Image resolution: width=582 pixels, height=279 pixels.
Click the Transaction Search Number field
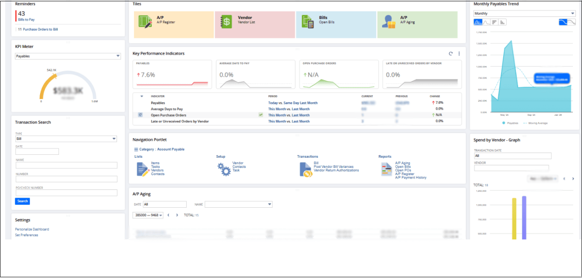pyautogui.click(x=66, y=179)
